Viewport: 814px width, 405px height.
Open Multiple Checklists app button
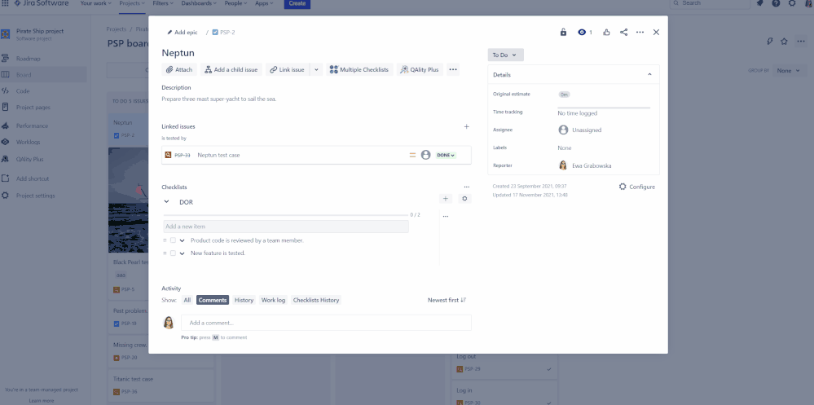359,69
